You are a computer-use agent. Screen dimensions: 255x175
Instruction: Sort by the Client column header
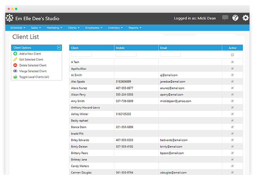click(x=91, y=48)
